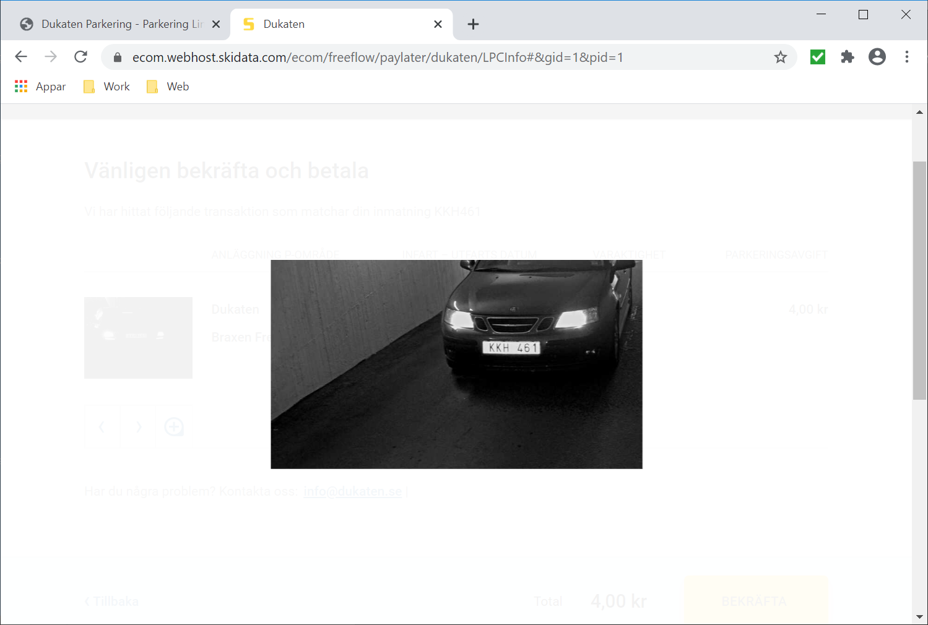Screen dimensions: 928x625
Task: Click the scrollbar up arrow
Action: [x=920, y=112]
